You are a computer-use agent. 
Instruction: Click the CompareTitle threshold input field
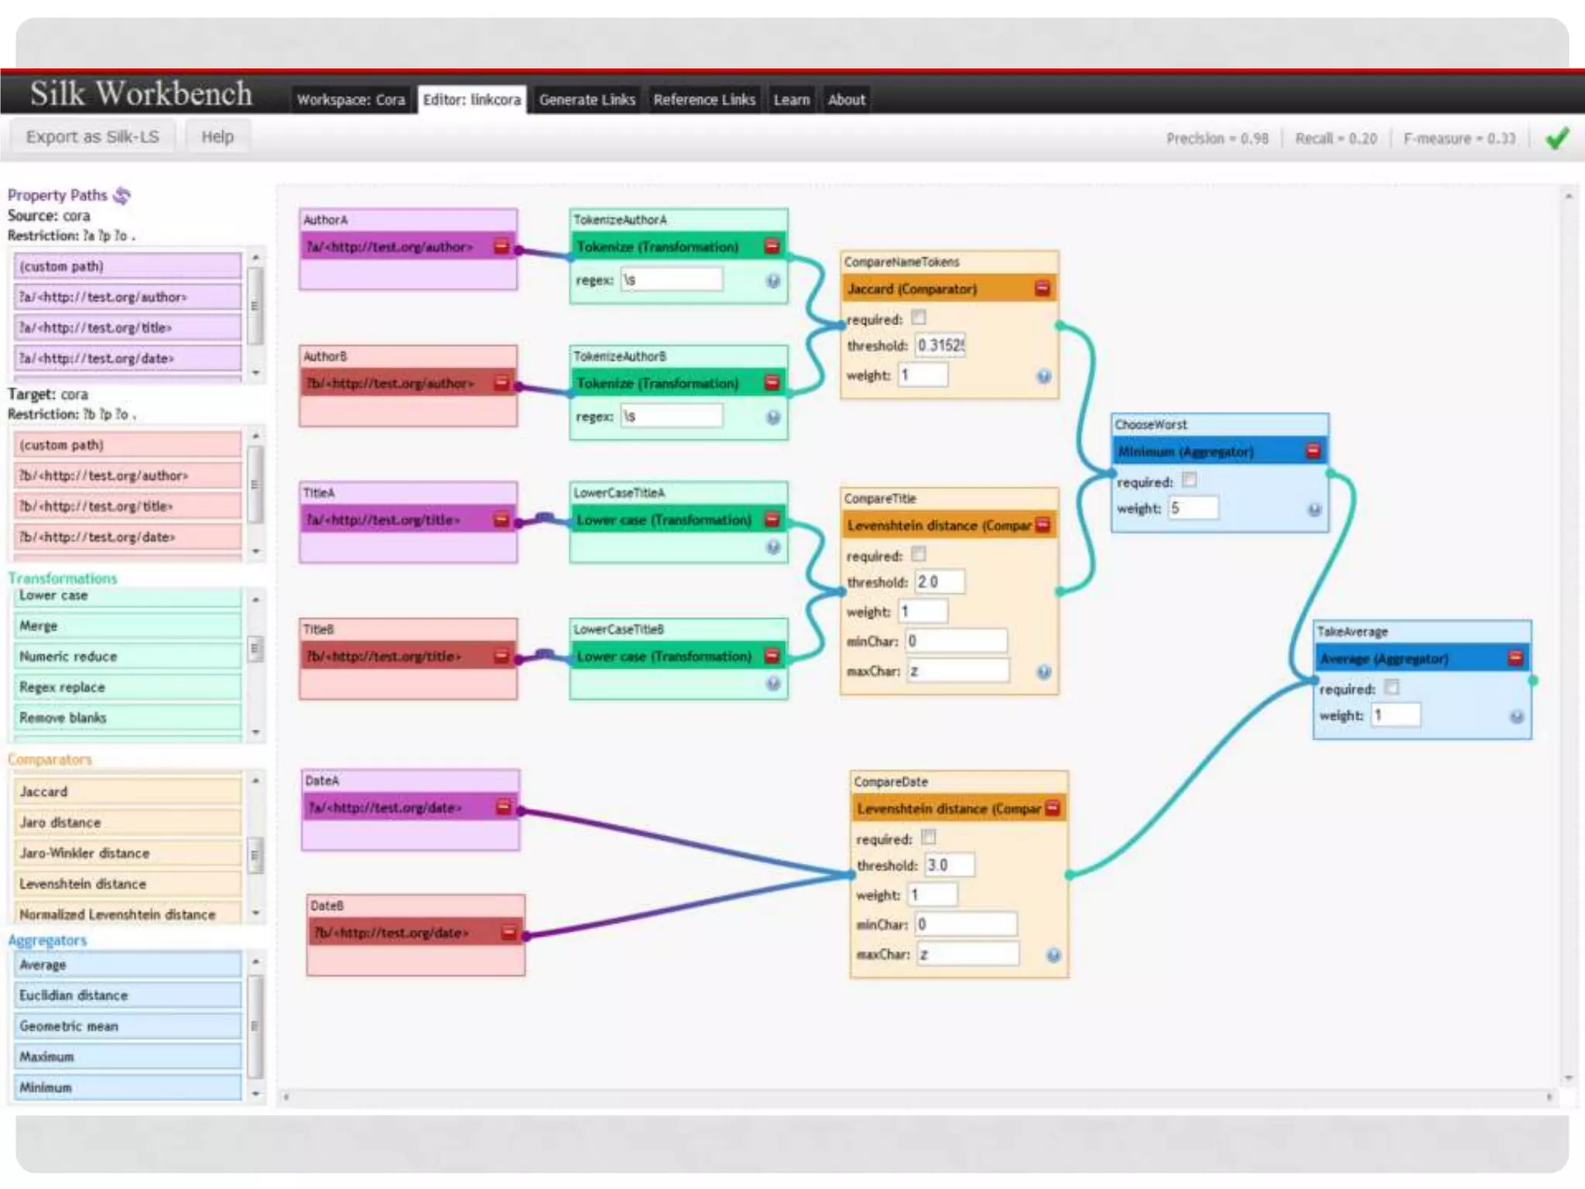[x=940, y=581]
